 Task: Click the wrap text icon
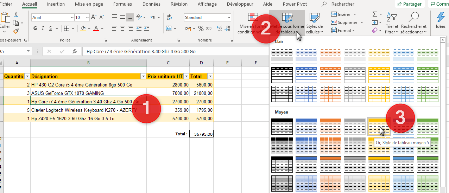click(169, 17)
